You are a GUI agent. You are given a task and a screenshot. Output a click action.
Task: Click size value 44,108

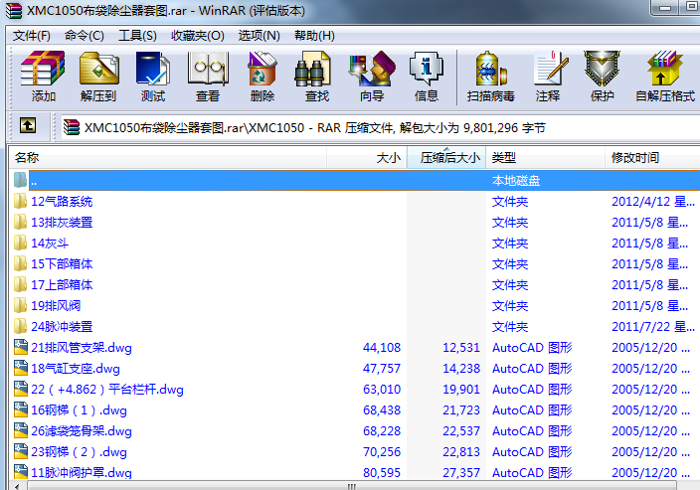[382, 347]
